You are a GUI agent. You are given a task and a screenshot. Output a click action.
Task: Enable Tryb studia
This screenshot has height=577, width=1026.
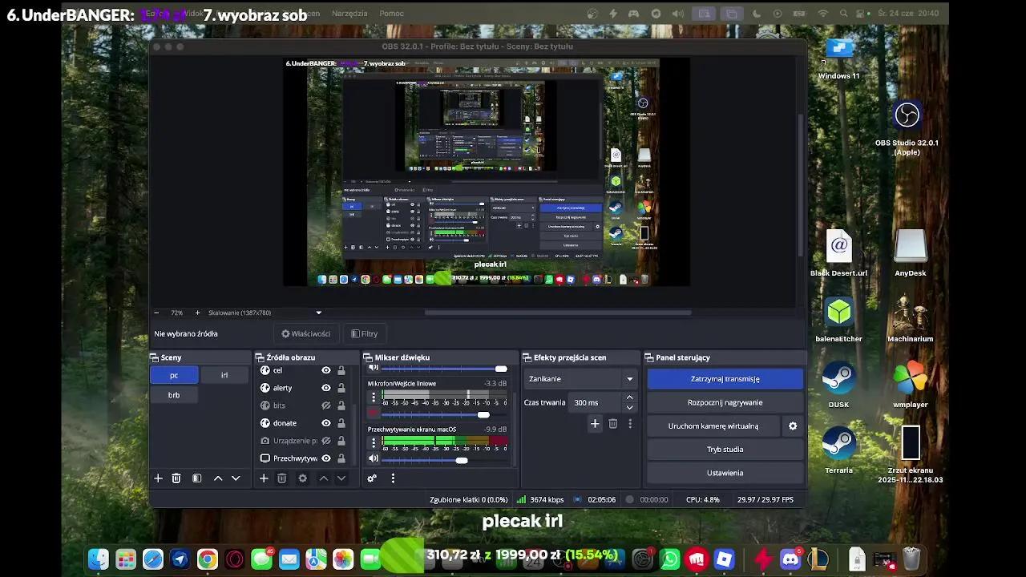[725, 450]
